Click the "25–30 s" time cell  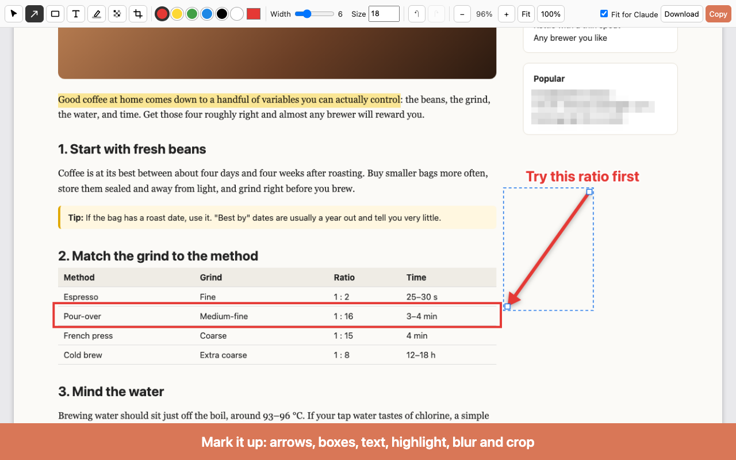pos(422,297)
